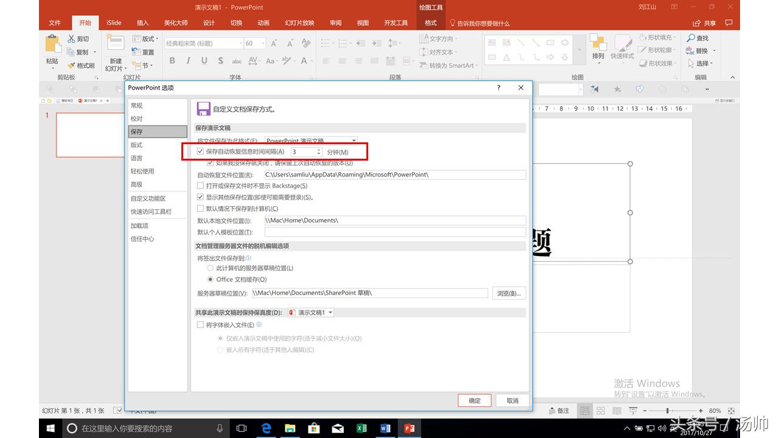Screen dimensions: 779x438
Task: Switch to the Animations tab
Action: pyautogui.click(x=263, y=23)
